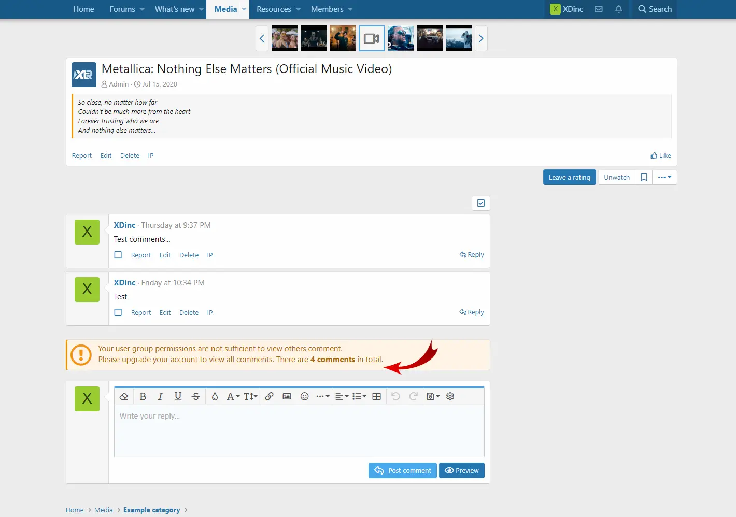Open the Admin author profile link

tap(119, 84)
